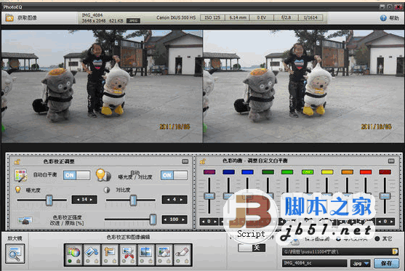
Task: Select the picture brush retouch tool
Action: 164,252
